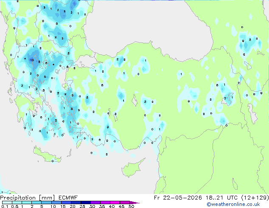Image resolution: width=269 pixels, height=208 pixels.
Task: Click the "(12+129)" forecast run text
Action: pos(255,198)
